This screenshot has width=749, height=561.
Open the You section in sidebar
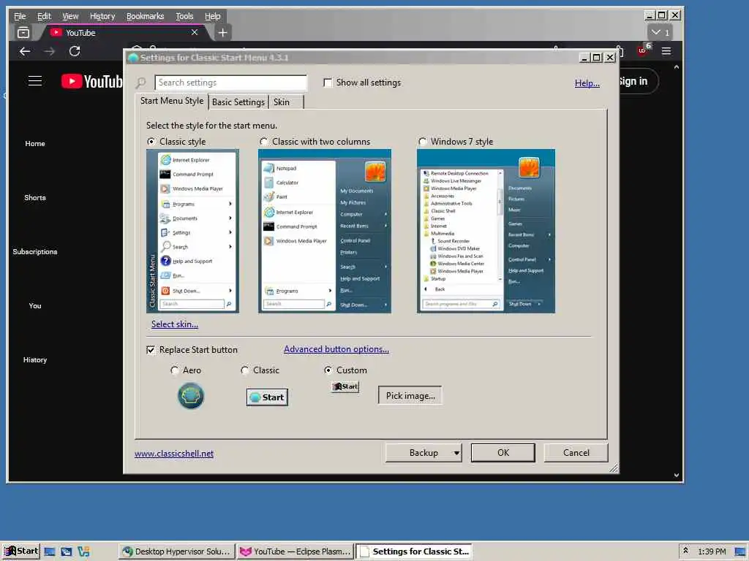click(x=35, y=306)
